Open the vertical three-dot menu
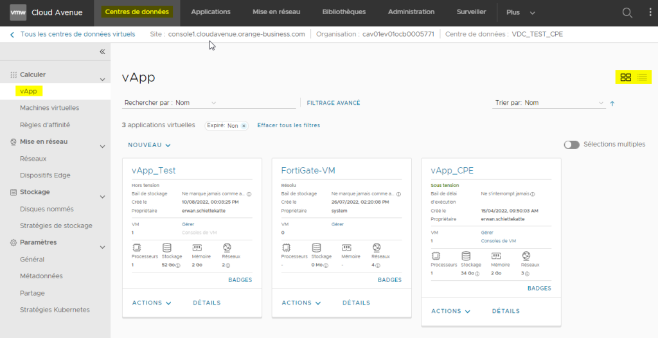Screen dimensions: 658x338 [x=650, y=12]
